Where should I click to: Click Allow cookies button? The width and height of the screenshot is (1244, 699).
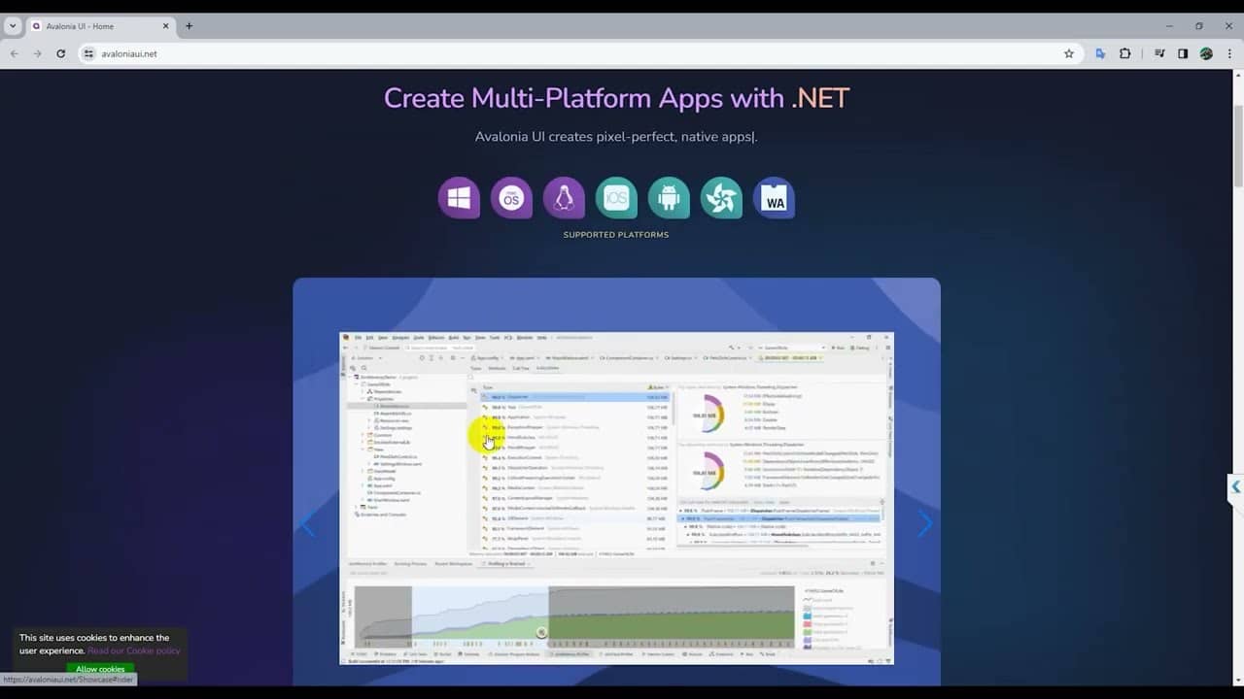click(100, 669)
